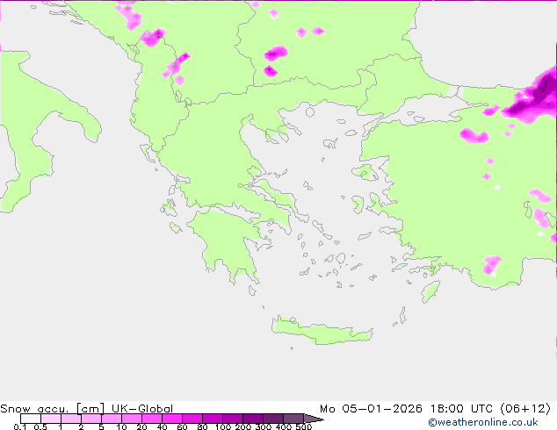Click the island of Crete on map
This screenshot has width=557, height=430.
pos(322,330)
